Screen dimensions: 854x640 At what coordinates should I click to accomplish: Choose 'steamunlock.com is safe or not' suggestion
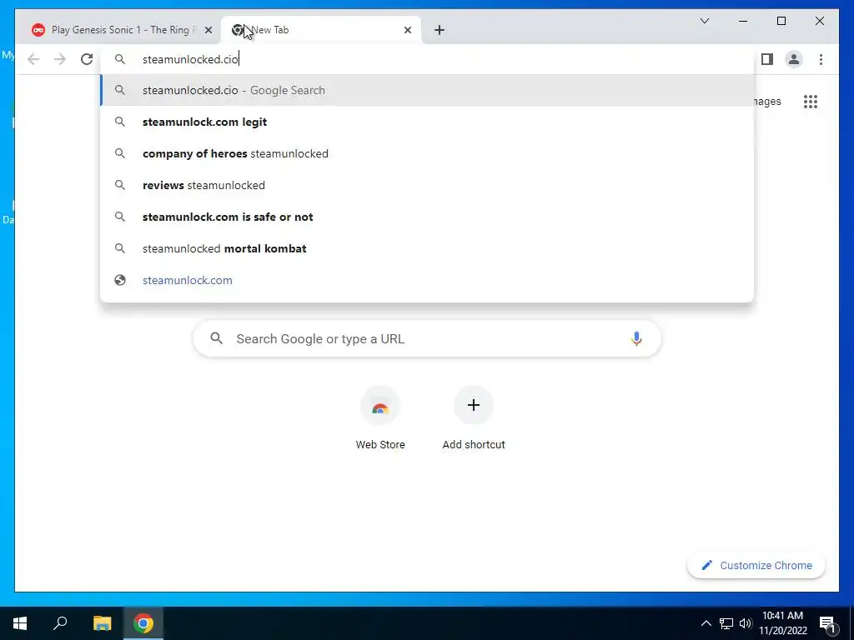click(427, 217)
